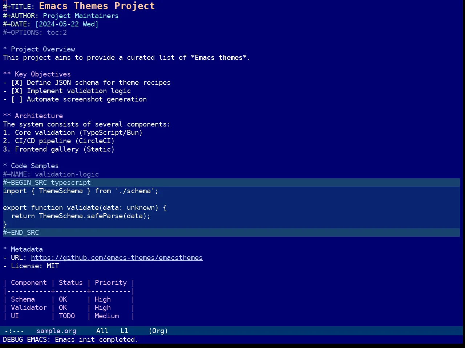The width and height of the screenshot is (465, 348).
Task: Click the 'Status' table header cell
Action: click(x=71, y=283)
